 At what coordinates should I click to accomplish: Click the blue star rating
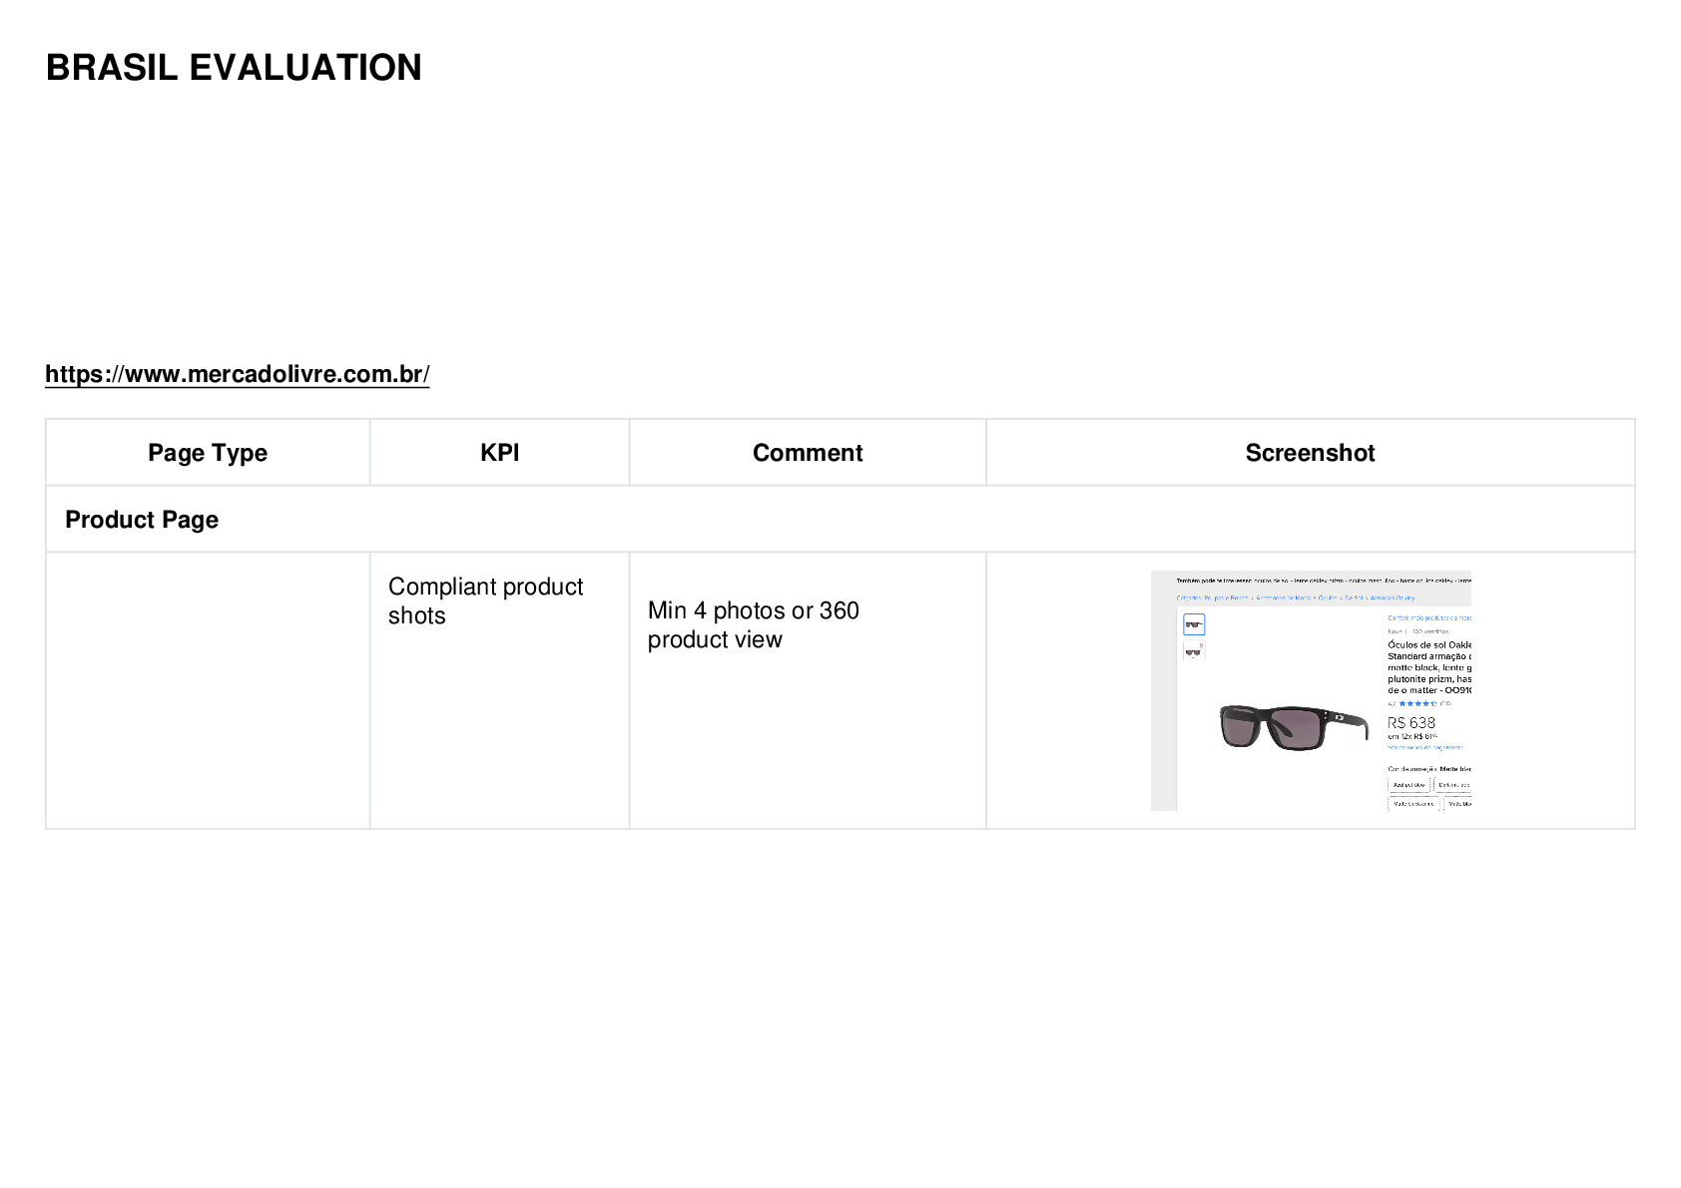tap(1417, 703)
